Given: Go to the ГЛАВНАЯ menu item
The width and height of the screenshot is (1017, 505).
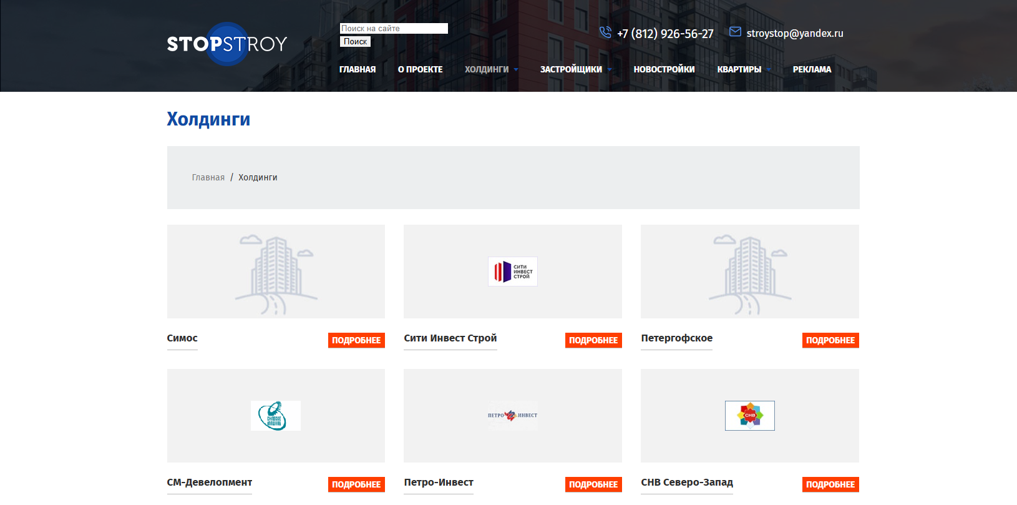Looking at the screenshot, I should 358,69.
